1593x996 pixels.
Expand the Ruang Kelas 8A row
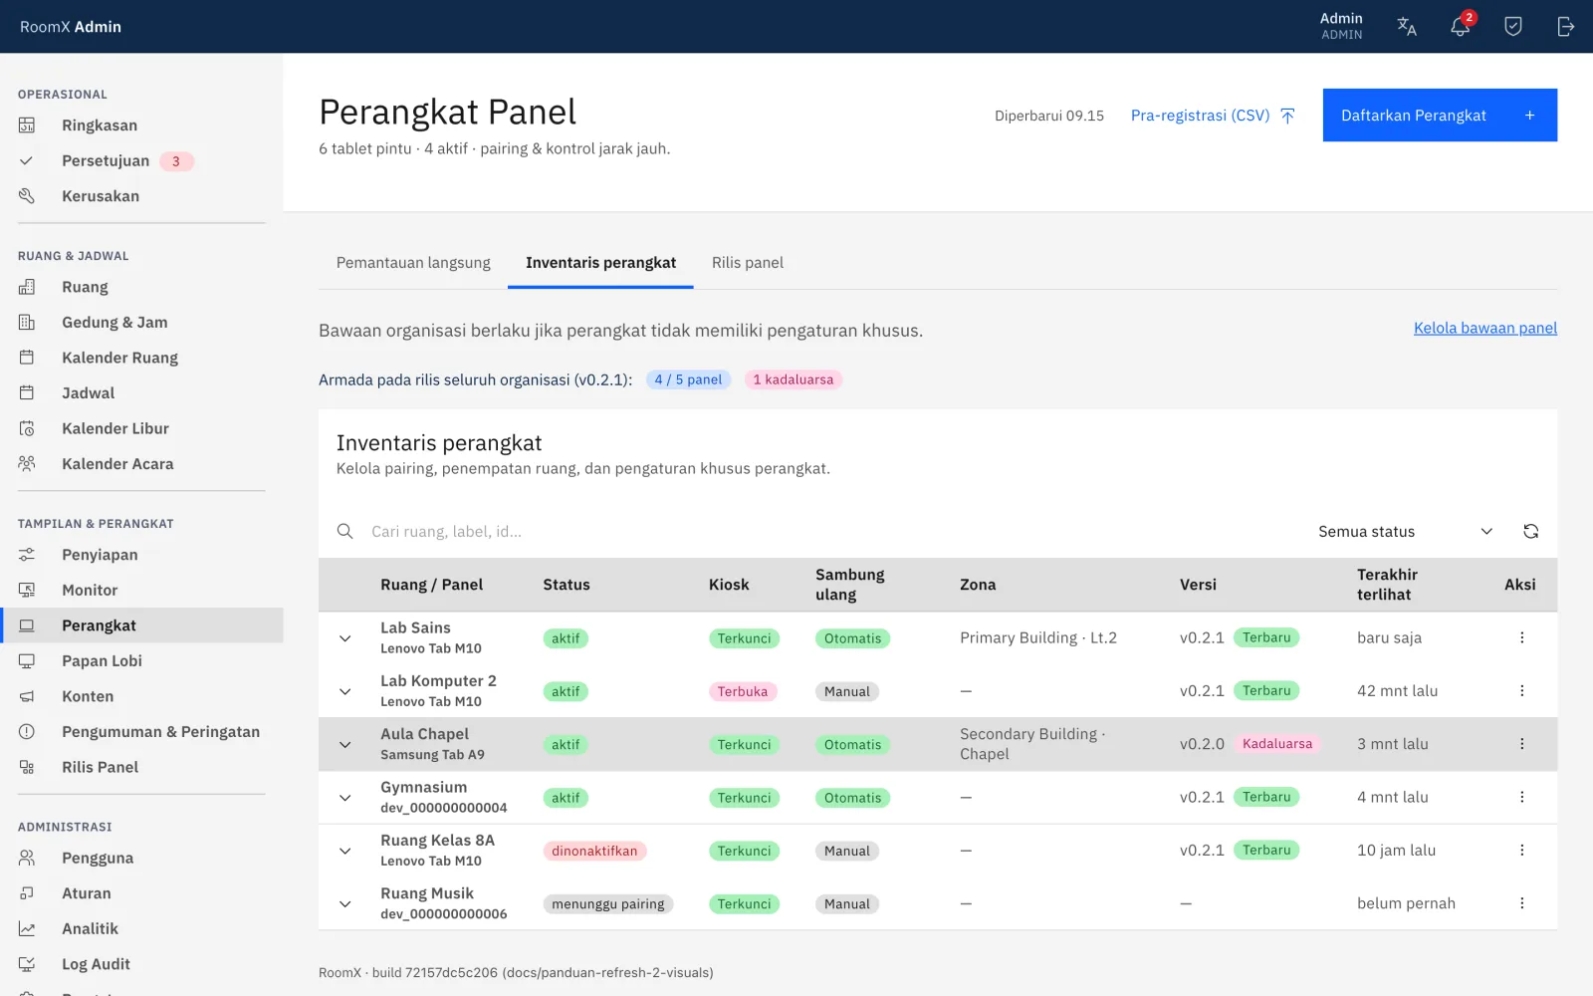[x=345, y=851]
